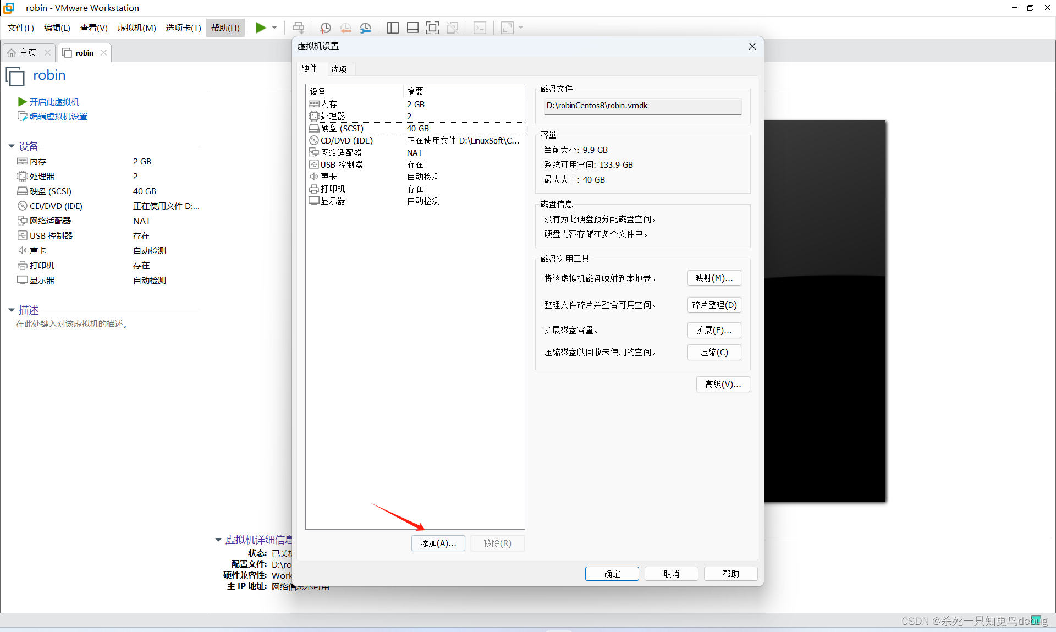Screen dimensions: 1056x632
Task: Open the 虚拟机(M) menu
Action: 137,28
